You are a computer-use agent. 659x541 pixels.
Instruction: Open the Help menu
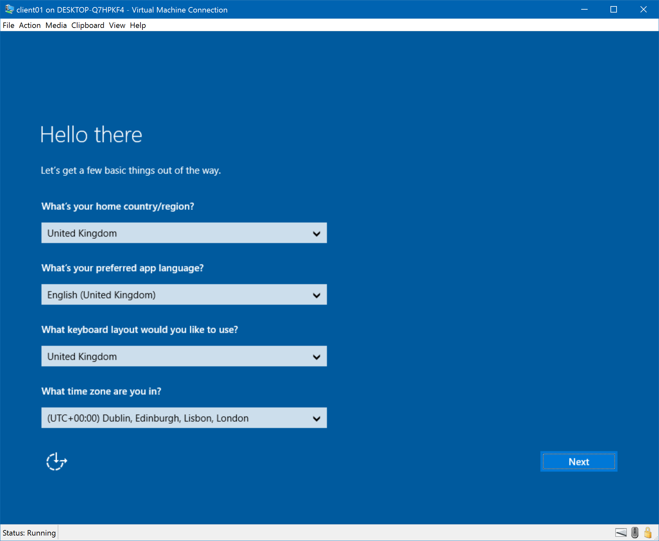[x=137, y=25]
